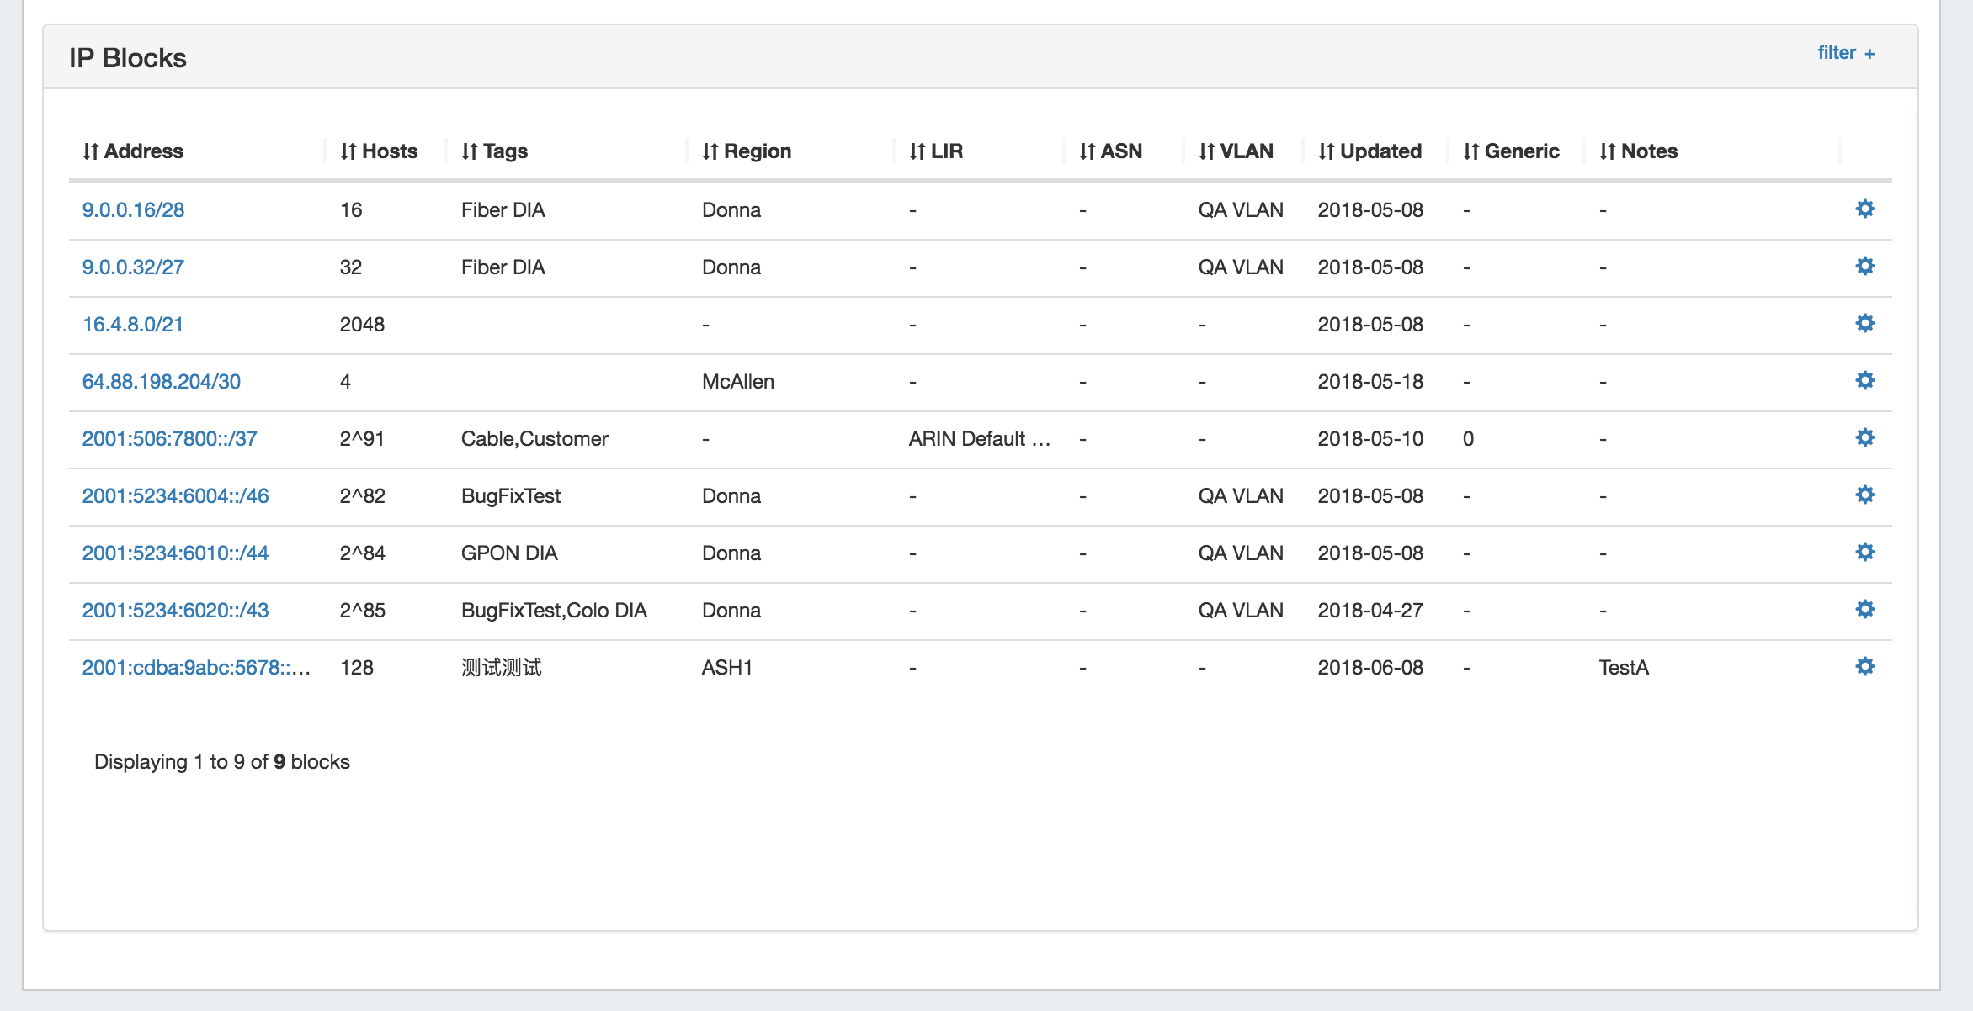Click gear icon for 2001:5234:6020::/43
1973x1011 pixels.
tap(1864, 609)
